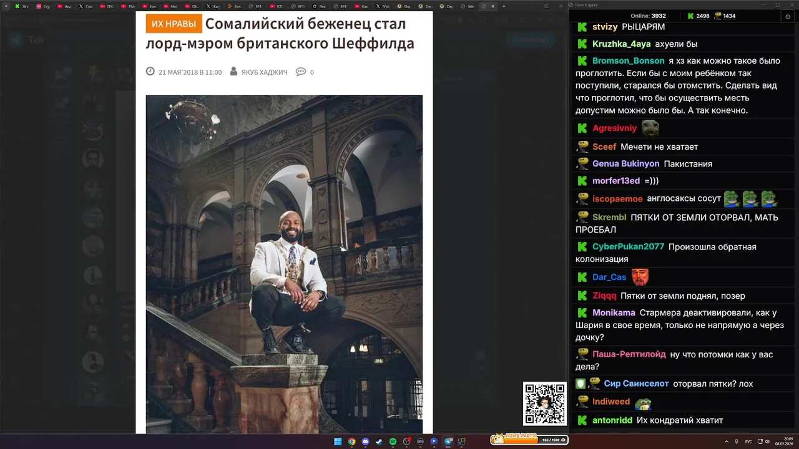Click username CyberPukan2077 in chat
Image resolution: width=799 pixels, height=449 pixels.
[628, 246]
